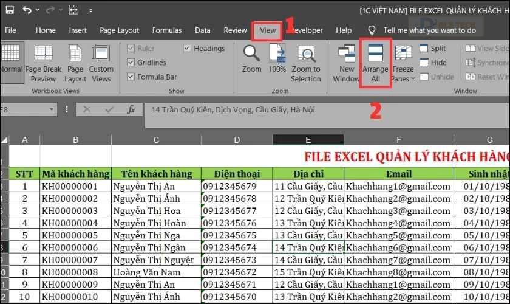Click the lightbulb Tell me icon
Image resolution: width=510 pixels, height=304 pixels.
[x=372, y=30]
